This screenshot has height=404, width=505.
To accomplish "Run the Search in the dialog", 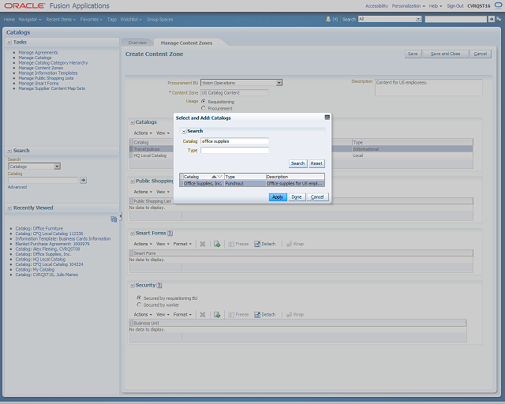I will point(297,163).
